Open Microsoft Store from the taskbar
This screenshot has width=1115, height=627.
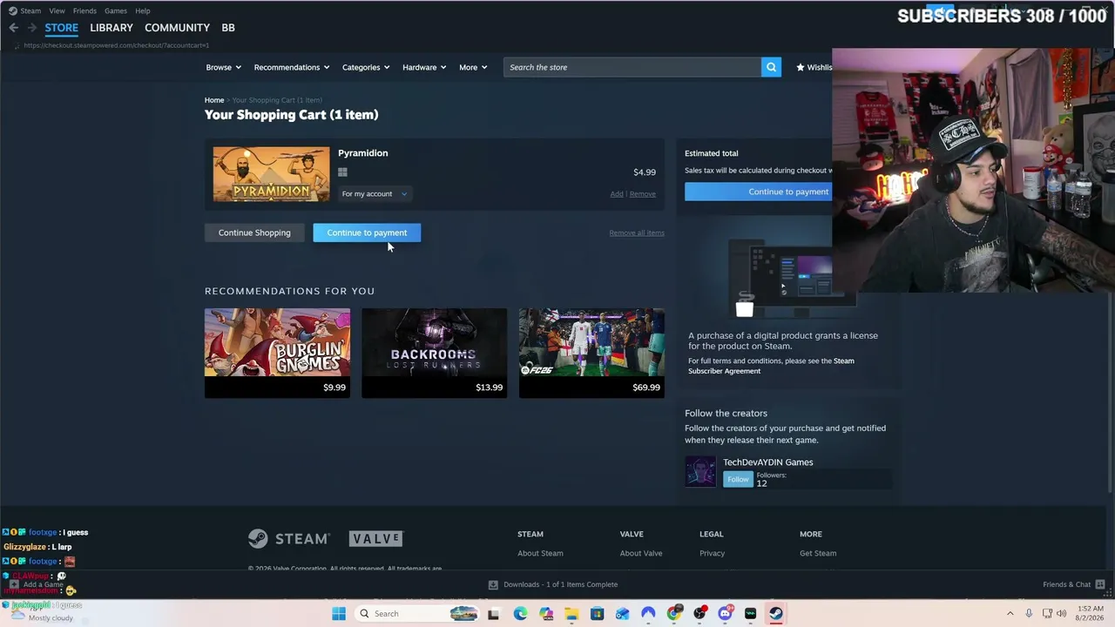[597, 613]
